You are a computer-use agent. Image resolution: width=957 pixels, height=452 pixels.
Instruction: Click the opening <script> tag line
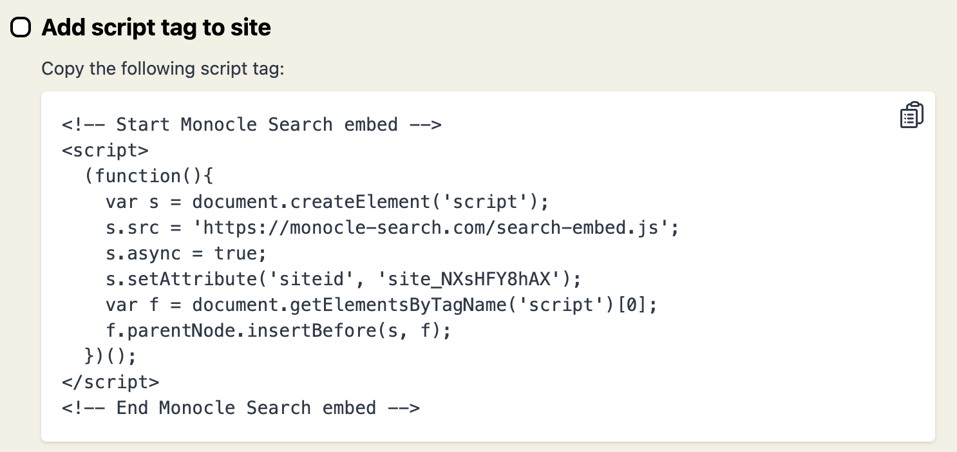pyautogui.click(x=105, y=150)
